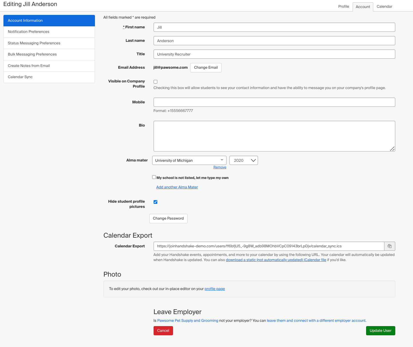
Task: Click the Bio text area
Action: click(274, 136)
